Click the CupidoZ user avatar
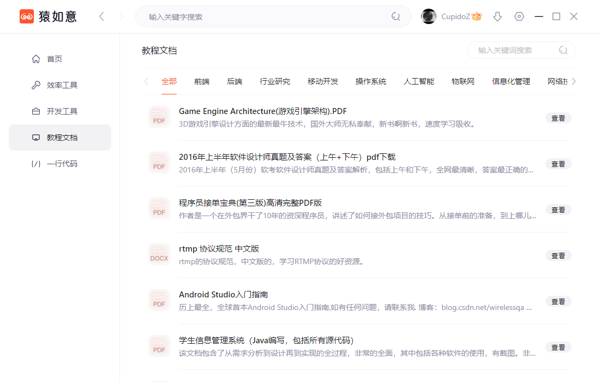600x382 pixels. click(x=429, y=16)
